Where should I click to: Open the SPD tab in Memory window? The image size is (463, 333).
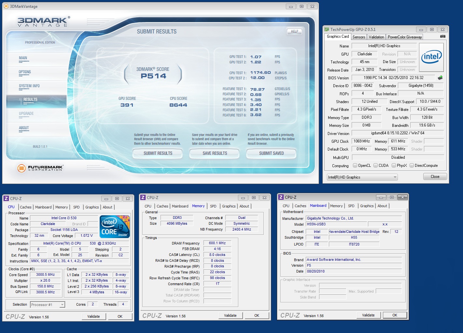click(x=213, y=206)
